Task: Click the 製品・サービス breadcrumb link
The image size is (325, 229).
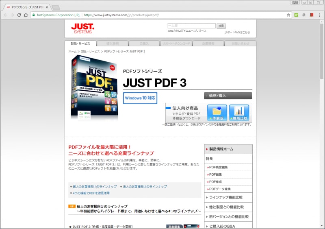Action: [x=90, y=52]
